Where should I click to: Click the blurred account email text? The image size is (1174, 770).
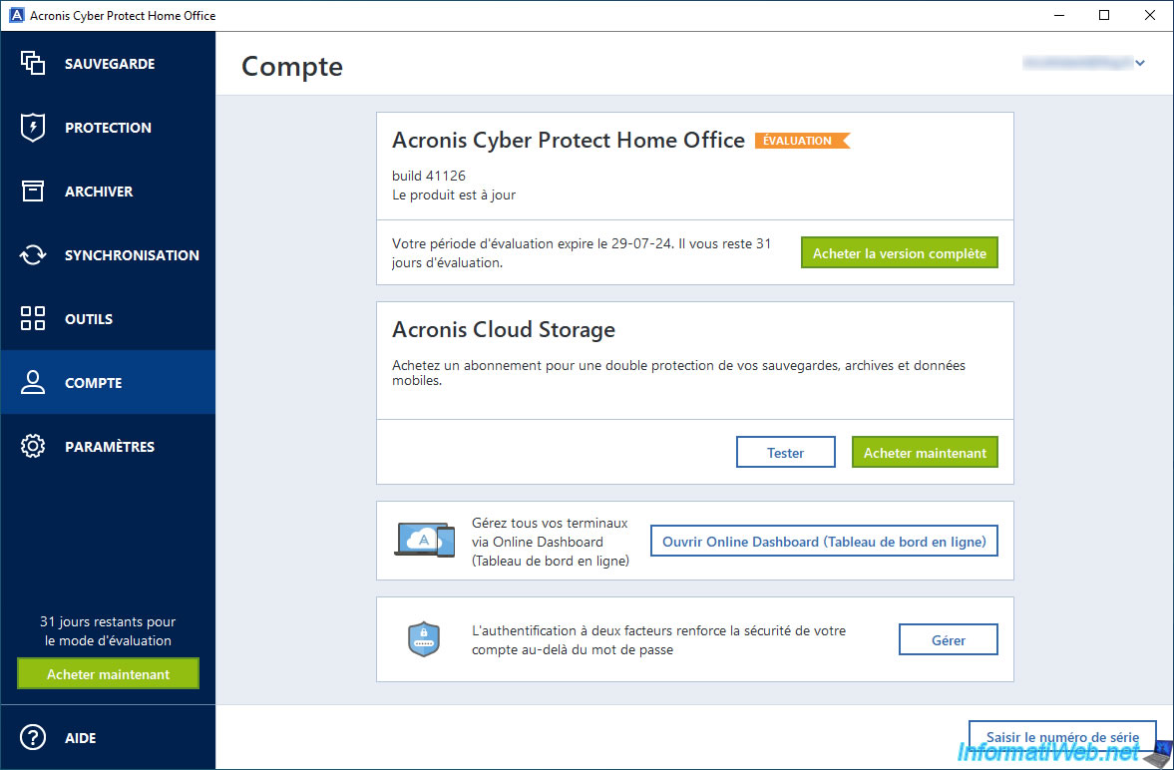pyautogui.click(x=1076, y=64)
